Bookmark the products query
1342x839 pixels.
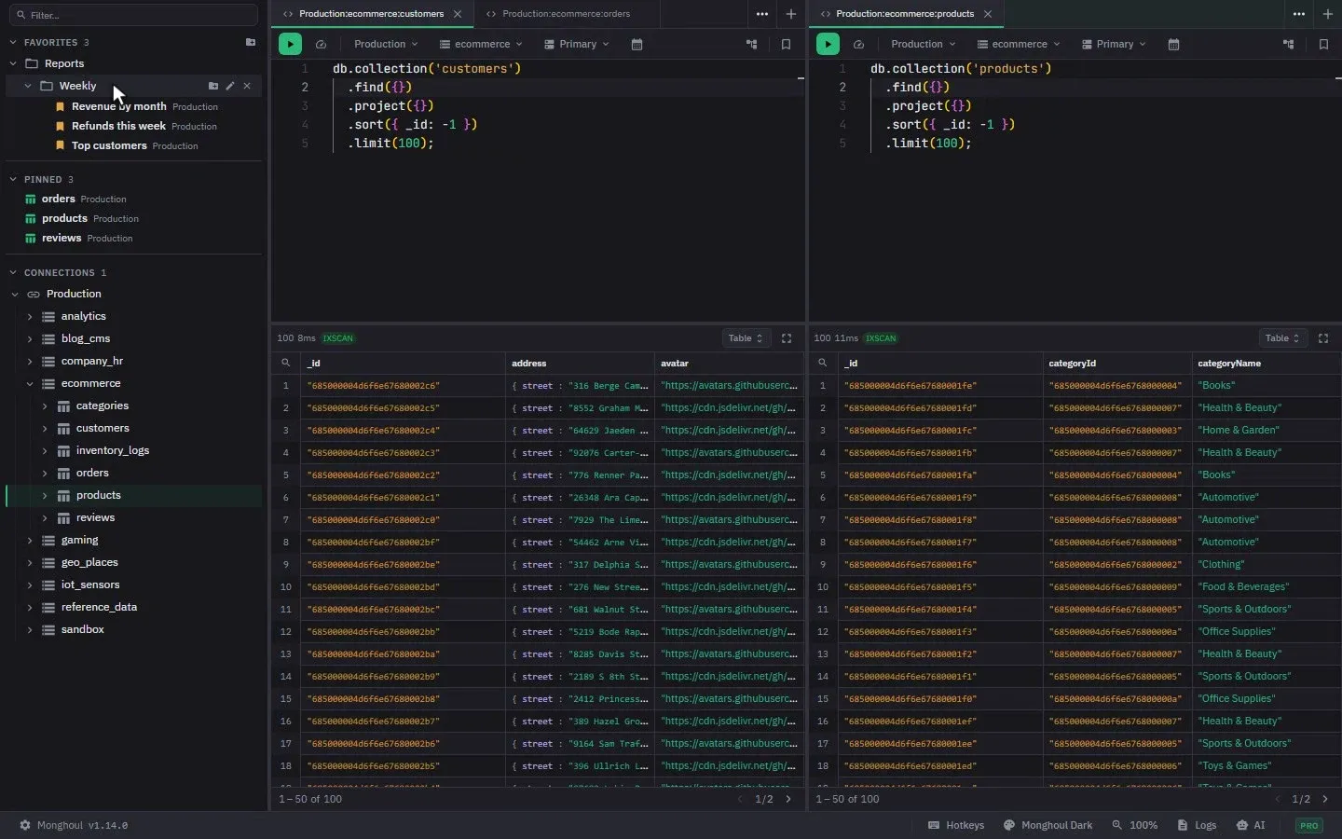(x=1323, y=44)
